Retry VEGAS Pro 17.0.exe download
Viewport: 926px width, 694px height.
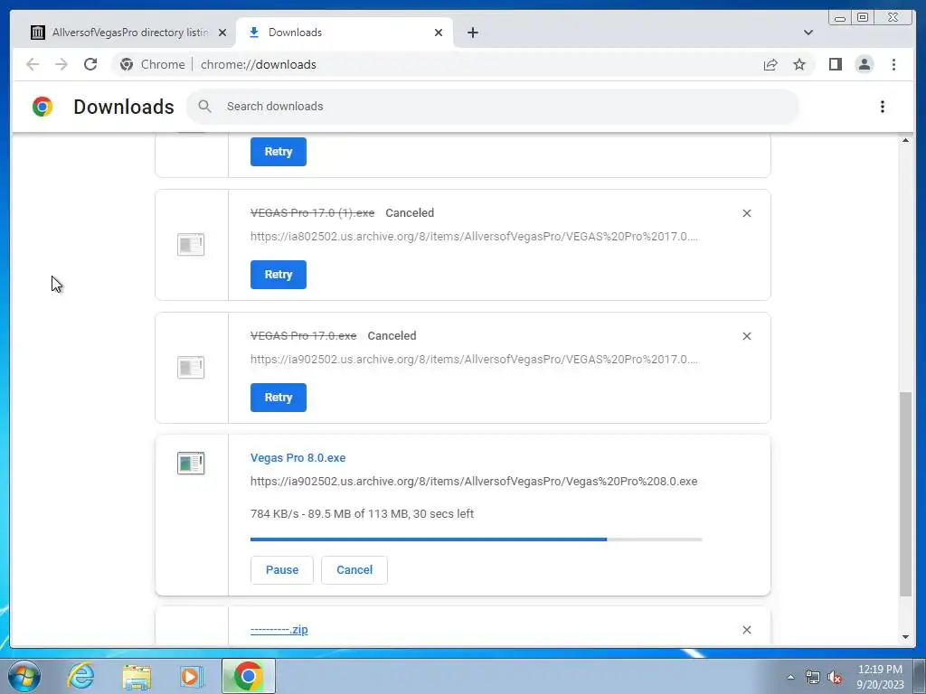click(279, 398)
